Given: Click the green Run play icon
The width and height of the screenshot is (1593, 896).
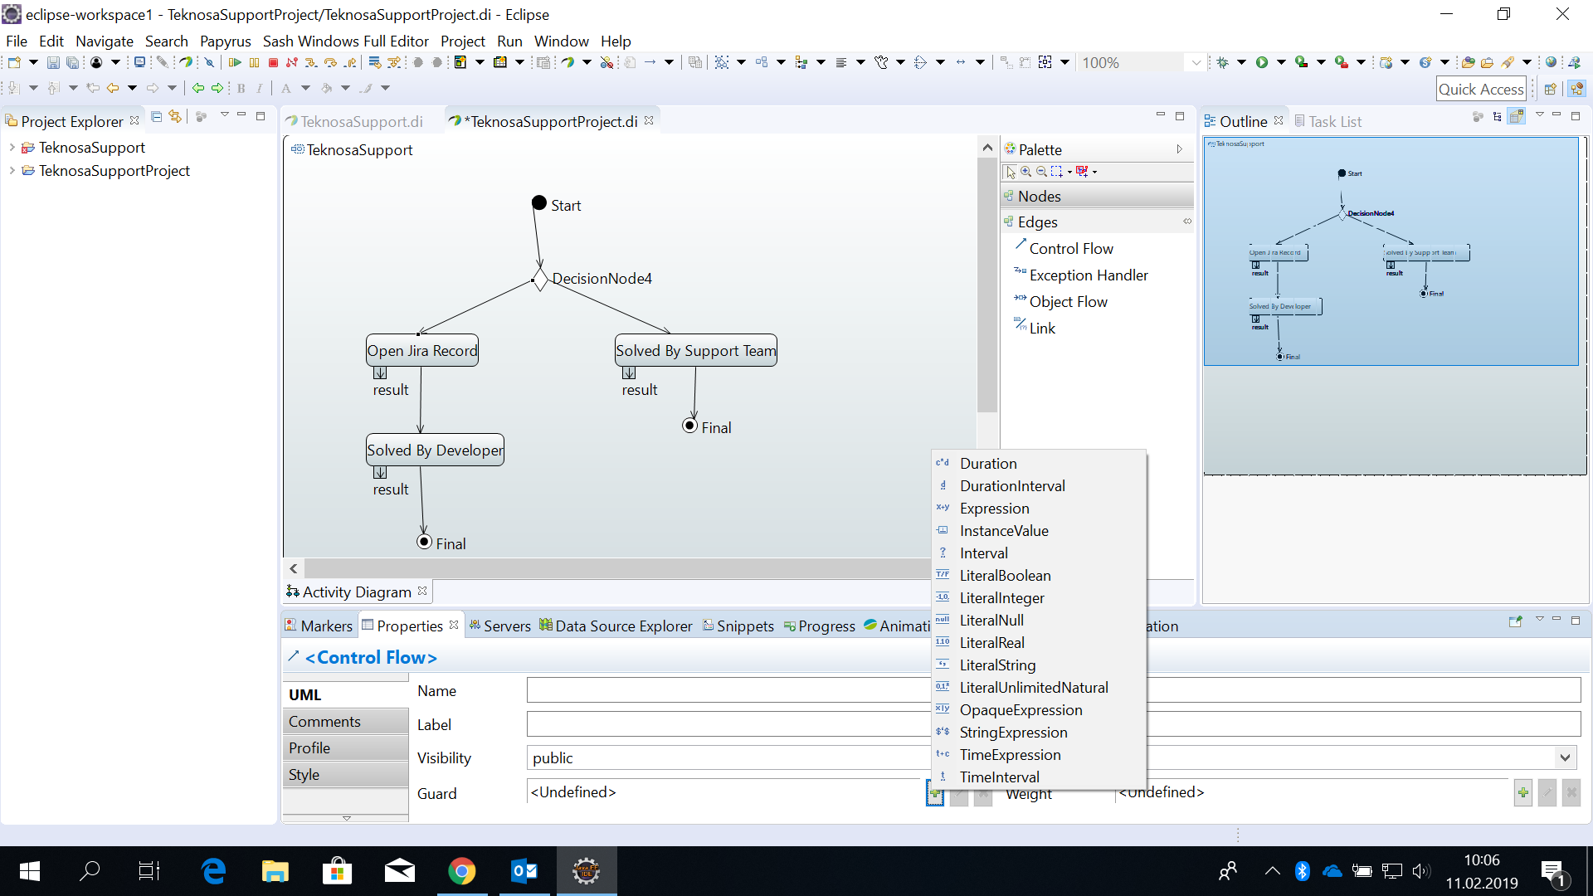Looking at the screenshot, I should (1262, 62).
